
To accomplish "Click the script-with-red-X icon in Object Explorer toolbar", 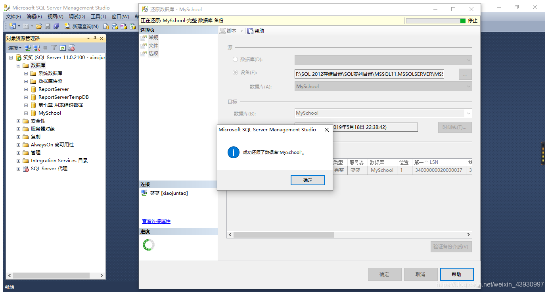I will point(72,48).
